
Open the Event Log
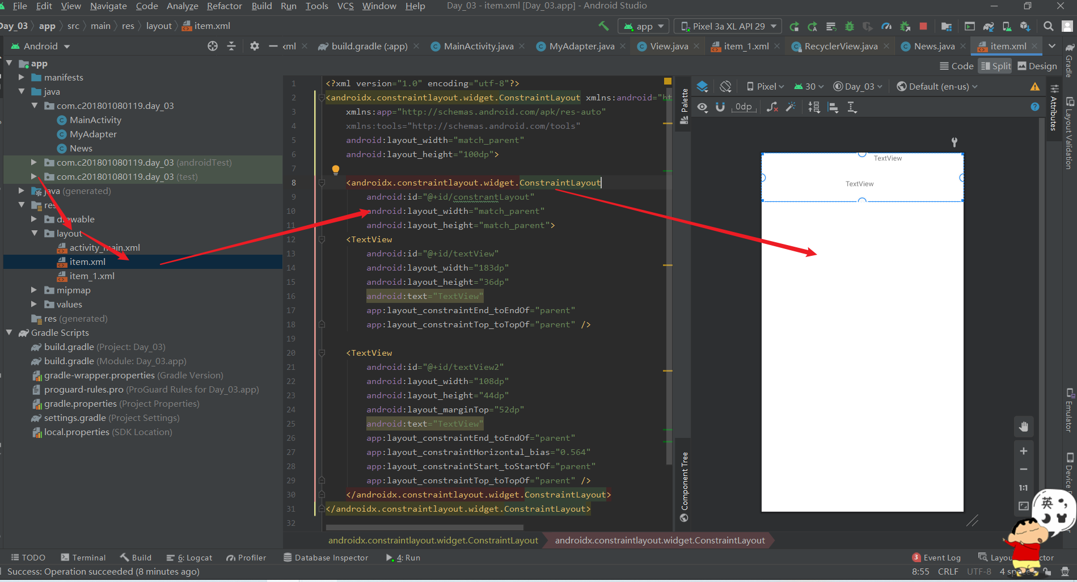pos(936,558)
